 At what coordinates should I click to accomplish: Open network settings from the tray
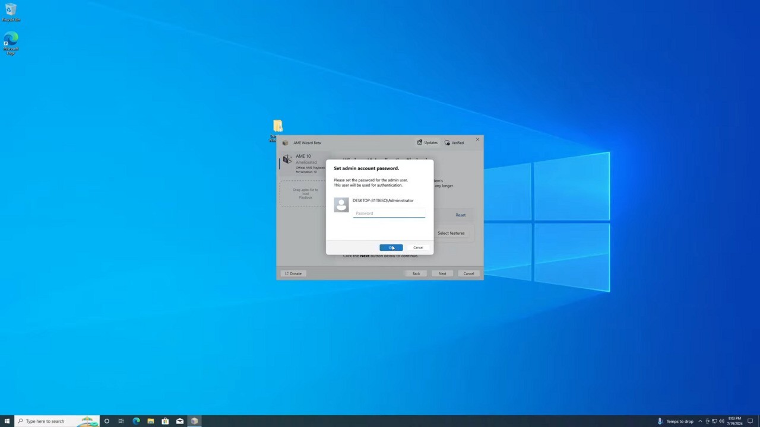[x=714, y=421]
